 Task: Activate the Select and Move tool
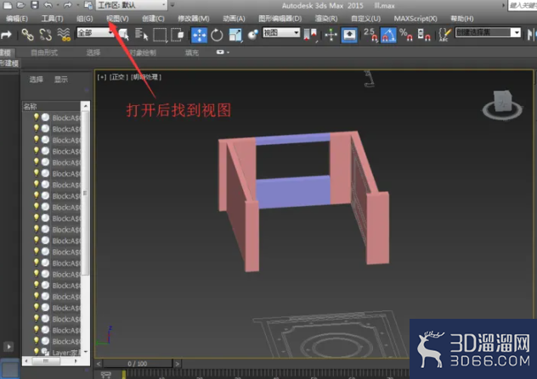coord(199,35)
